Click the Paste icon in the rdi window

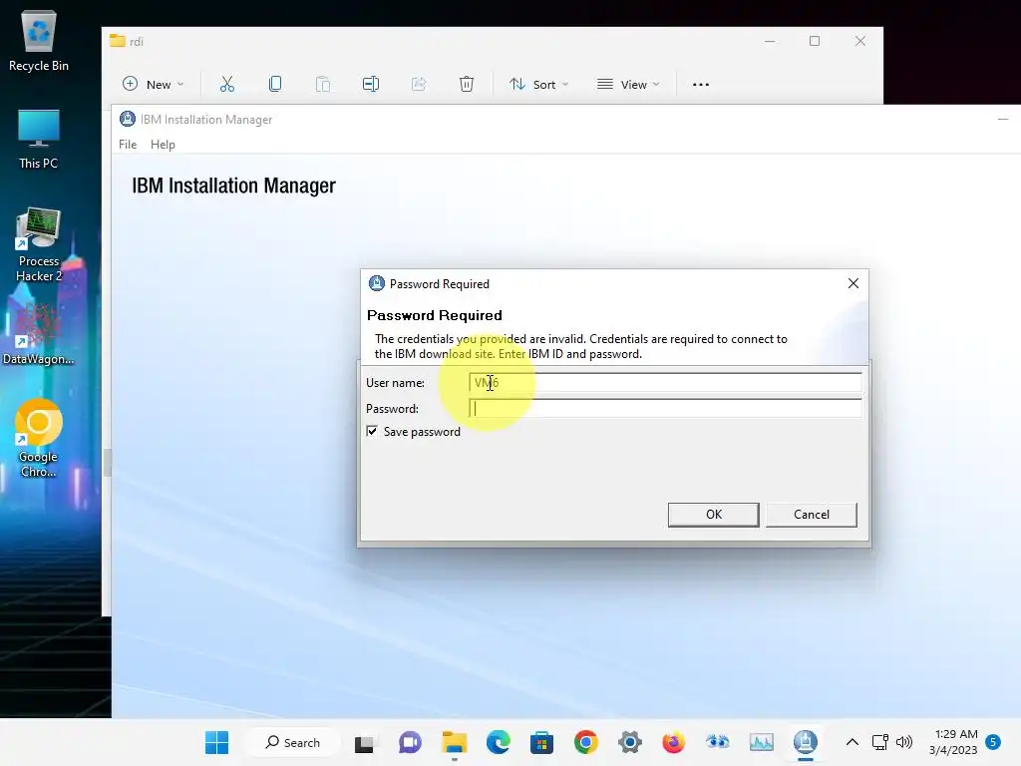click(x=323, y=84)
